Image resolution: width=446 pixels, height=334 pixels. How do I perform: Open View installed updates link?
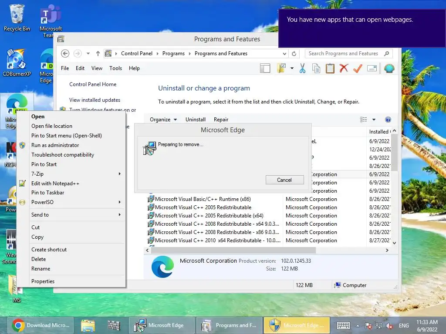click(x=95, y=100)
